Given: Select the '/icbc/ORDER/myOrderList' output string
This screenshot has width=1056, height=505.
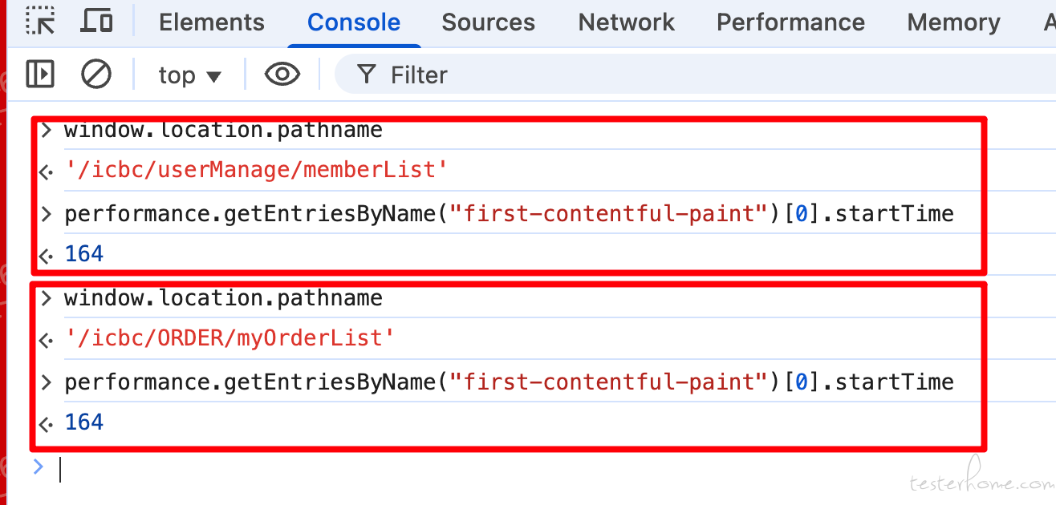Looking at the screenshot, I should pyautogui.click(x=229, y=338).
